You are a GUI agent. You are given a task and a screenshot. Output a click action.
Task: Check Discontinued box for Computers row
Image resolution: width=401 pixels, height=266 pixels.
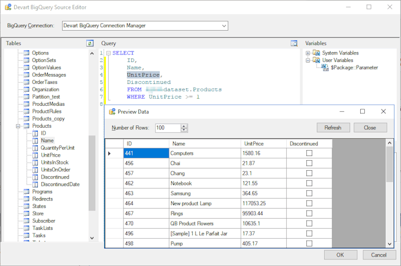pos(309,154)
